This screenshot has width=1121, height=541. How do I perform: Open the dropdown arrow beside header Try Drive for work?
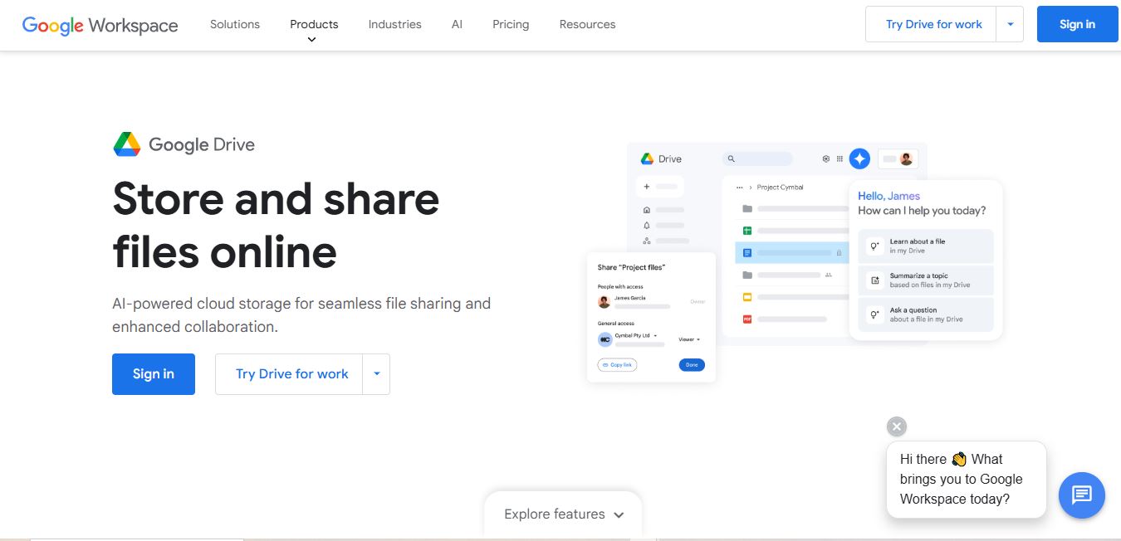[x=1011, y=25]
